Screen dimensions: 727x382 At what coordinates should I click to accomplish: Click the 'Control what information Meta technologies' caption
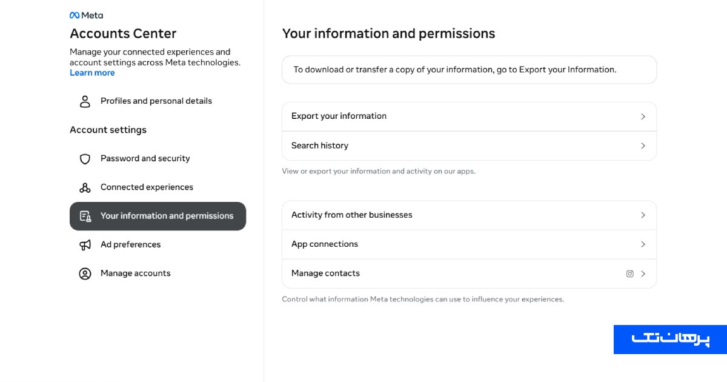(423, 300)
